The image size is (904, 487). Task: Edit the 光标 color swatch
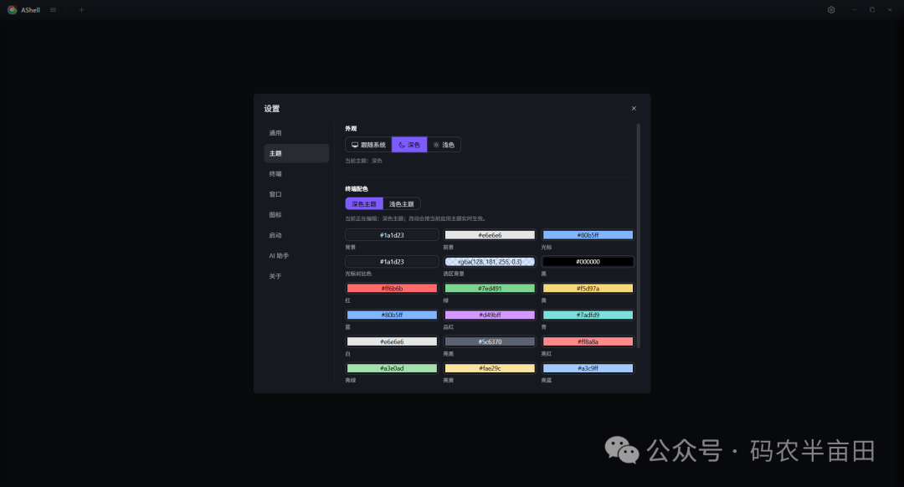click(x=588, y=235)
